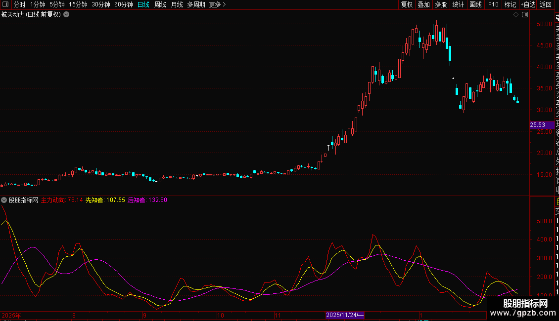Toggle the right side panel icon
The image size is (559, 321).
click(x=525, y=15)
